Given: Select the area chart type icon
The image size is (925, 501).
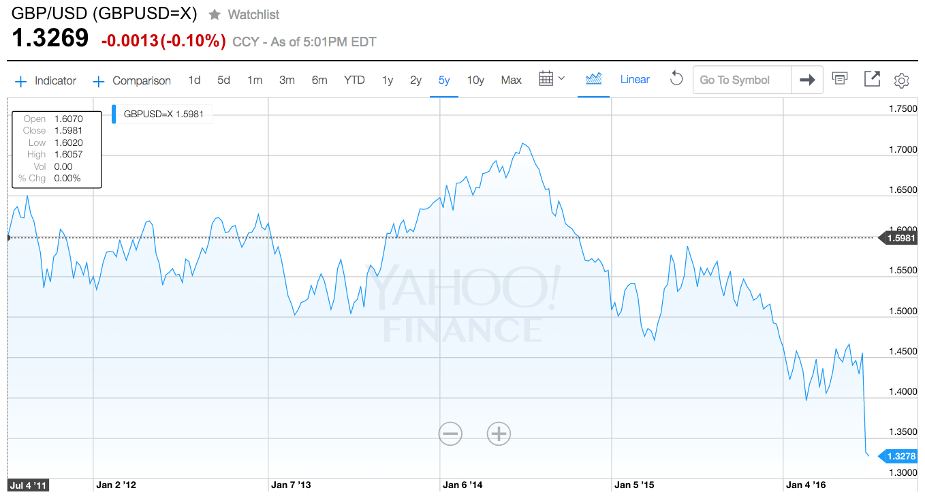Looking at the screenshot, I should 593,79.
